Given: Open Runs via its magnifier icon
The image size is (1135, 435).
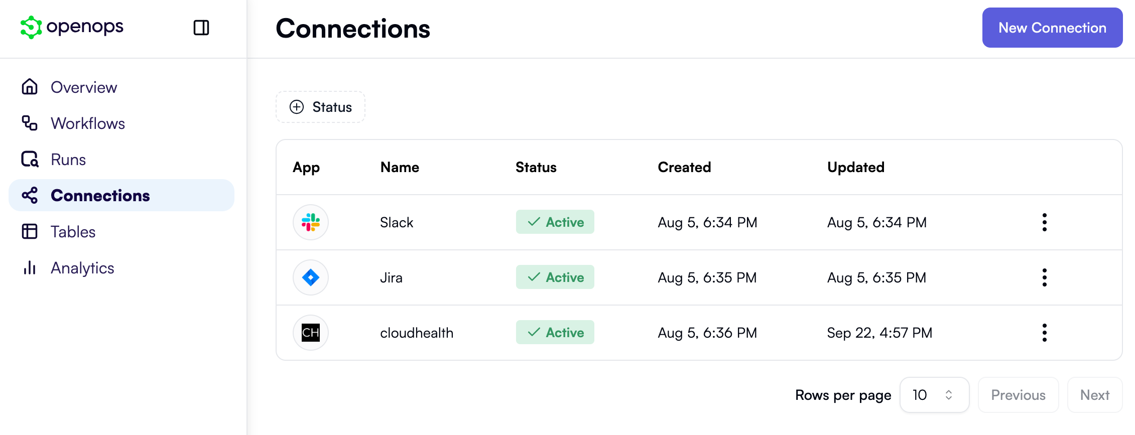Looking at the screenshot, I should 29,159.
